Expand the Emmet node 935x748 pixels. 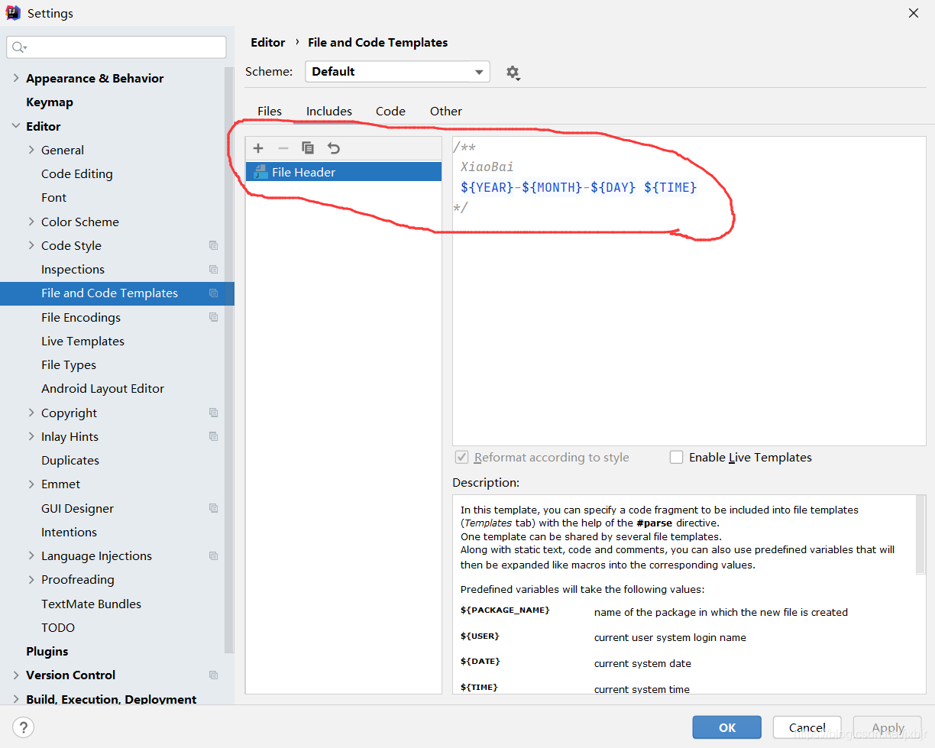pos(31,484)
